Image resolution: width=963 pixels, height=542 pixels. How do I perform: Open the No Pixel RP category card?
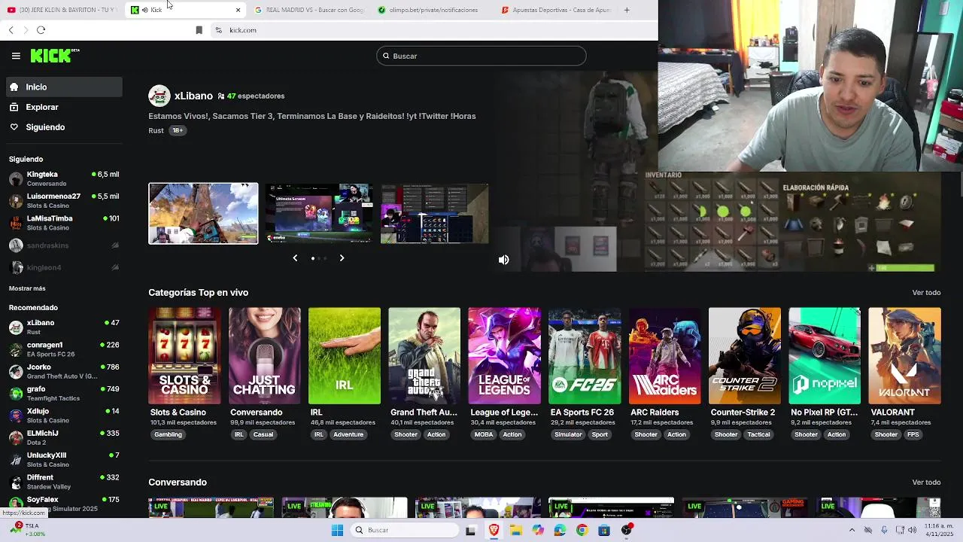point(825,355)
